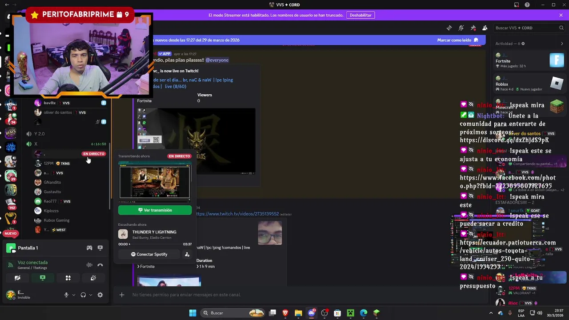Click Marcar como leído button
The width and height of the screenshot is (569, 320).
pyautogui.click(x=457, y=40)
